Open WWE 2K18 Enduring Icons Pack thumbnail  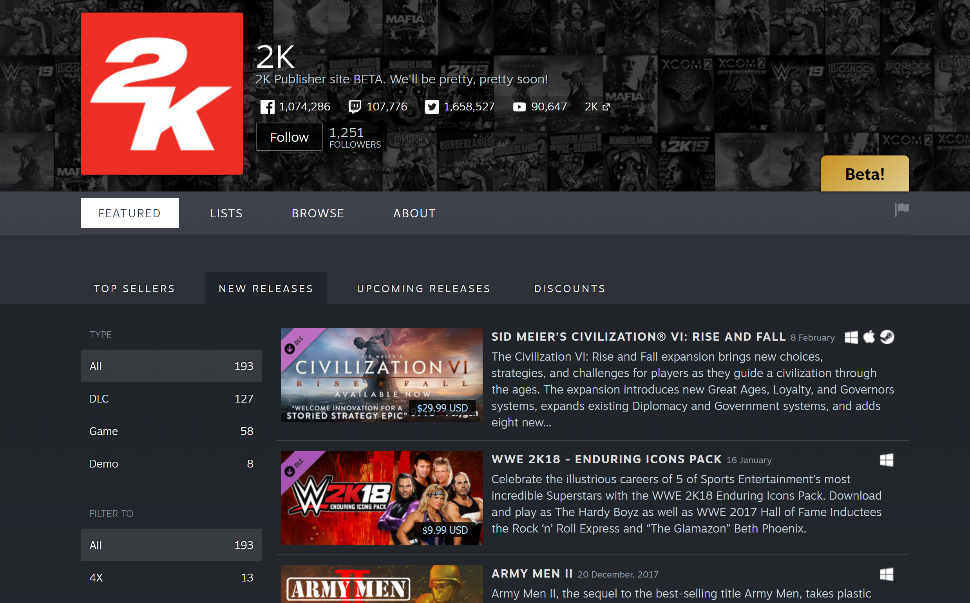coord(382,497)
